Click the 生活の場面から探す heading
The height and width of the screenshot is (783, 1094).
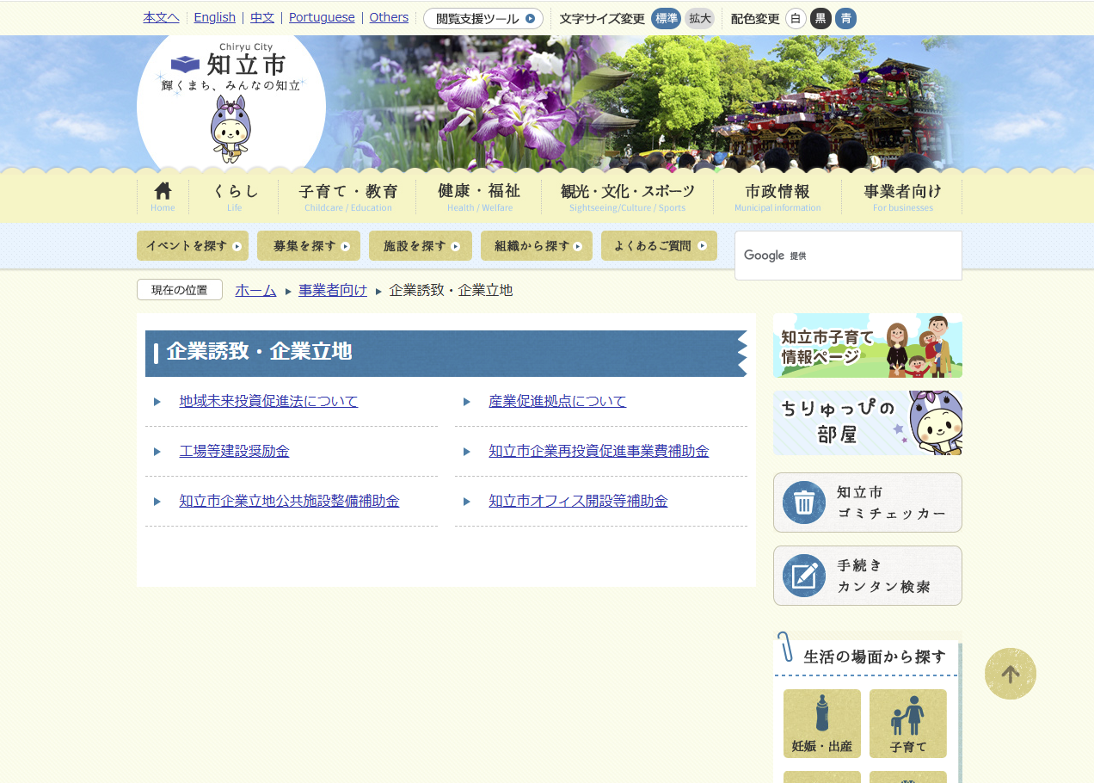coord(875,657)
